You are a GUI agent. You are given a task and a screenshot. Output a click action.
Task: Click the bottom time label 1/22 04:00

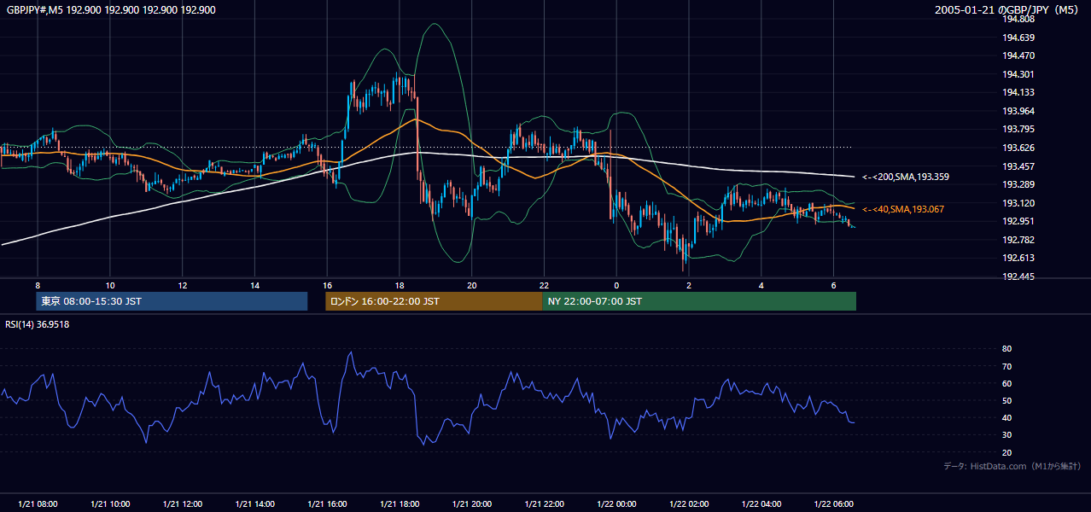click(x=762, y=504)
